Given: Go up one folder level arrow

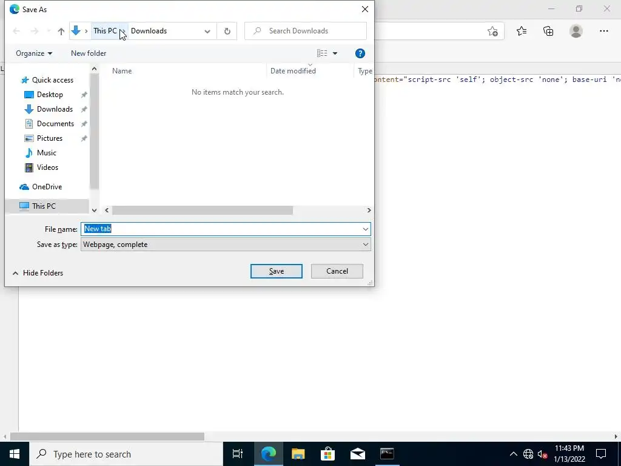Looking at the screenshot, I should pyautogui.click(x=61, y=32).
